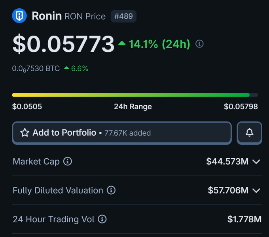This screenshot has height=237, width=269.
Task: Click the Ronin coin name heading
Action: (47, 16)
